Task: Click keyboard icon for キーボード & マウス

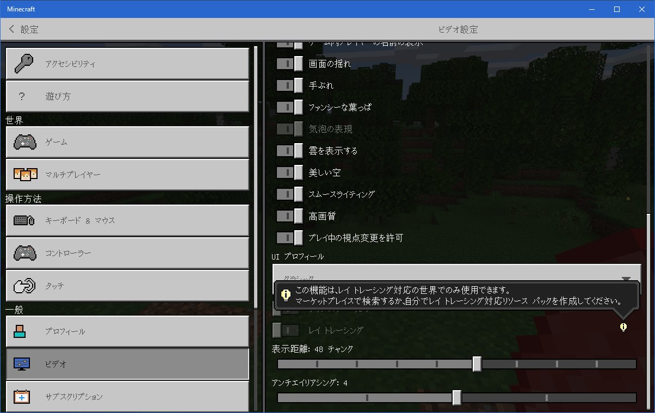Action: point(25,220)
